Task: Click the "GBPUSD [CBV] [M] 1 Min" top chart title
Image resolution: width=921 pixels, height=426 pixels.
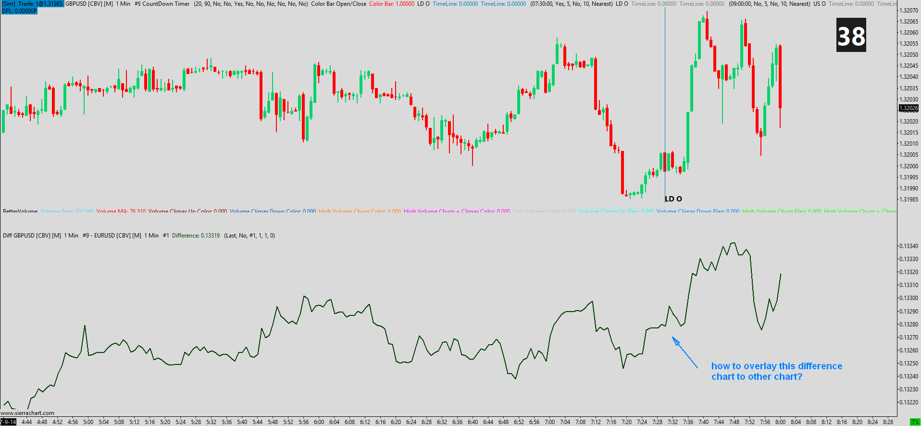Action: coord(98,4)
